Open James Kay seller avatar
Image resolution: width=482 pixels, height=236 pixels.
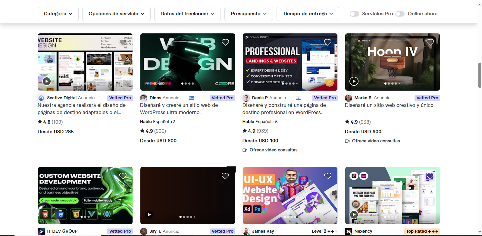pyautogui.click(x=246, y=231)
